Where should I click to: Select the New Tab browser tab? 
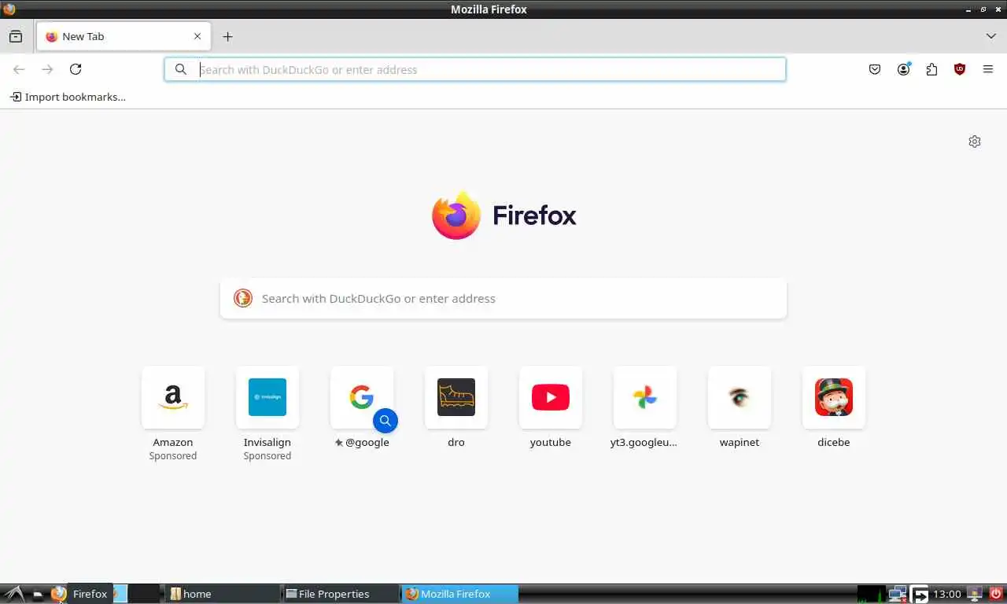click(x=124, y=36)
